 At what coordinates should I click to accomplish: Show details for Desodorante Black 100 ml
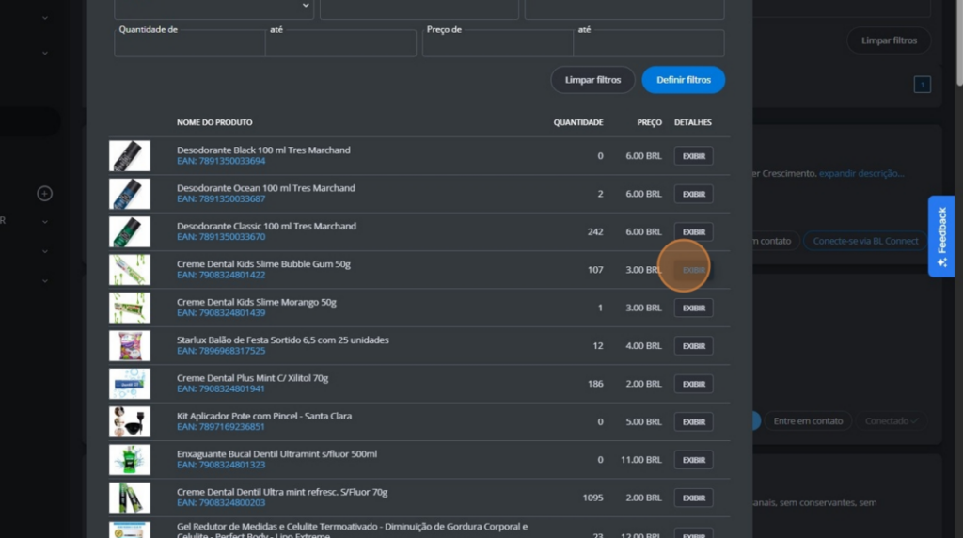click(693, 156)
